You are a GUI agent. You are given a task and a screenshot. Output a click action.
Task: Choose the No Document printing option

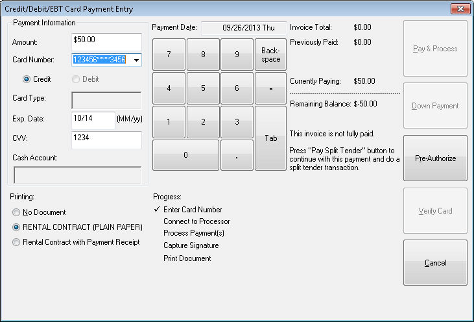point(16,212)
